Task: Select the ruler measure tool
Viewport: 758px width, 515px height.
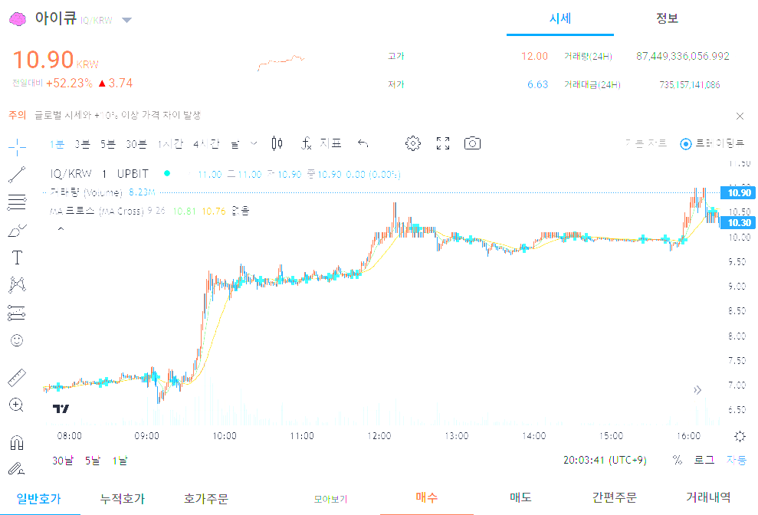Action: (17, 378)
